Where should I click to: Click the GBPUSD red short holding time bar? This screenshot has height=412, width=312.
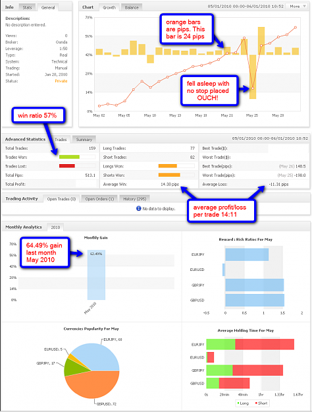tap(234, 383)
